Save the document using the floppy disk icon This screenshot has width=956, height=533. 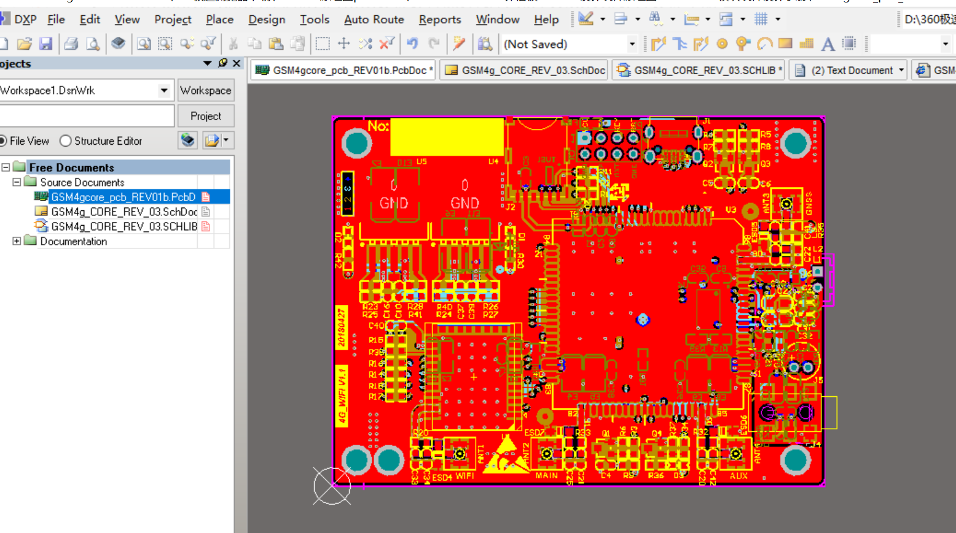click(x=45, y=44)
